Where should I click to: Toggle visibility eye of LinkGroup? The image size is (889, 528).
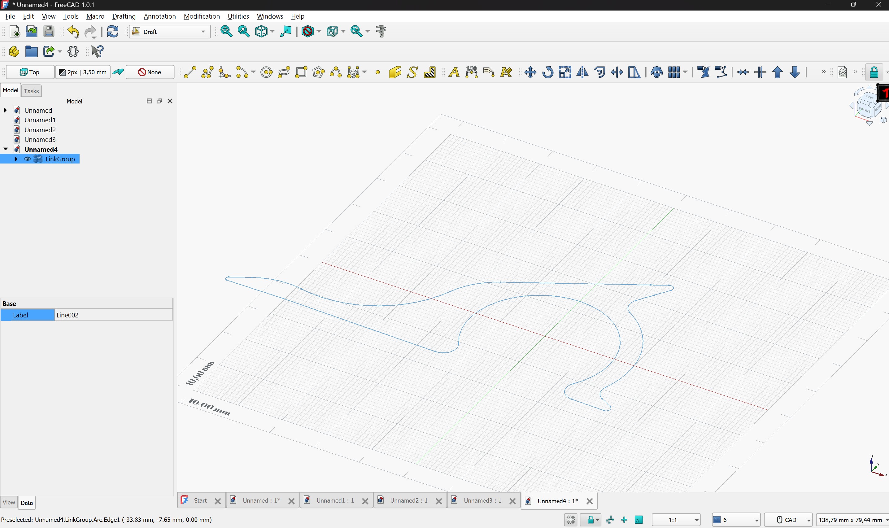[x=27, y=159]
